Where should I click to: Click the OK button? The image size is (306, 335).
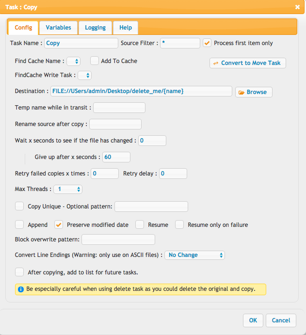pyautogui.click(x=253, y=320)
